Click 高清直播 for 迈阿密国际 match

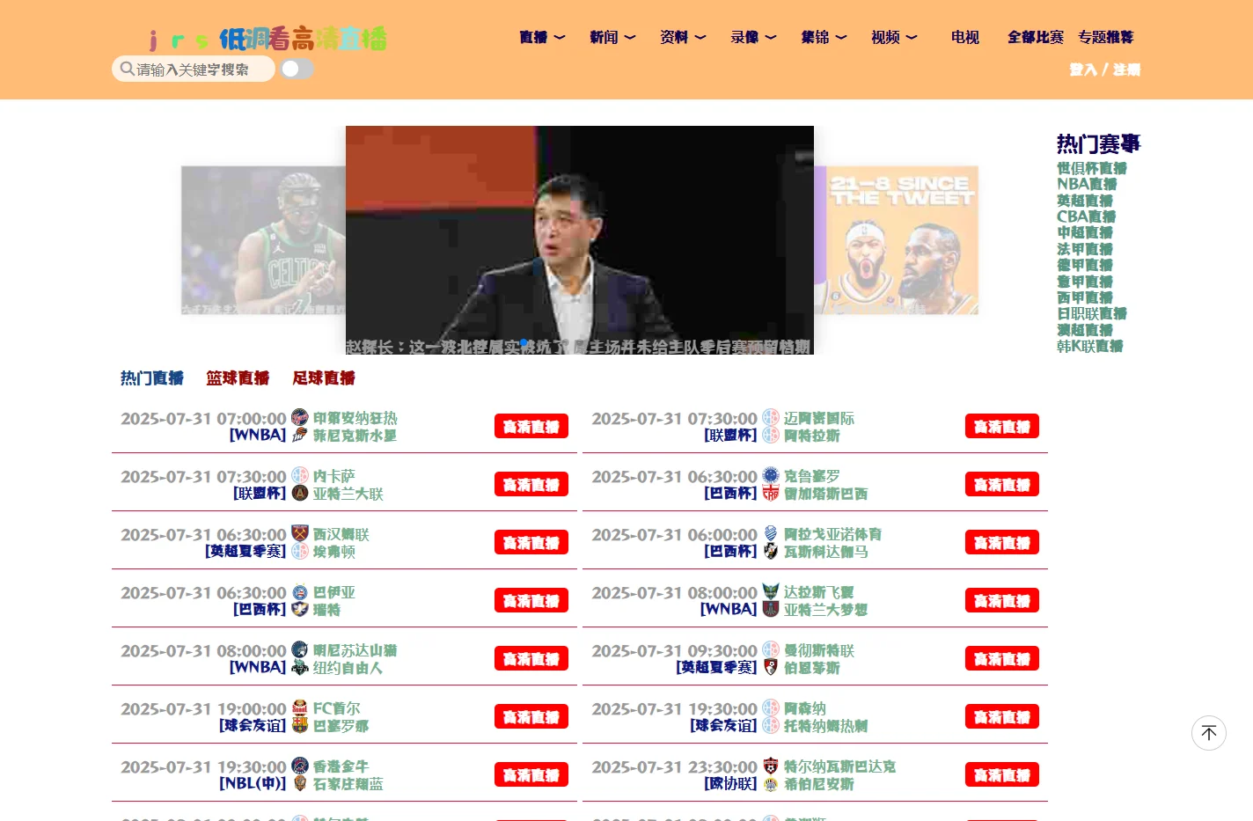point(1002,426)
